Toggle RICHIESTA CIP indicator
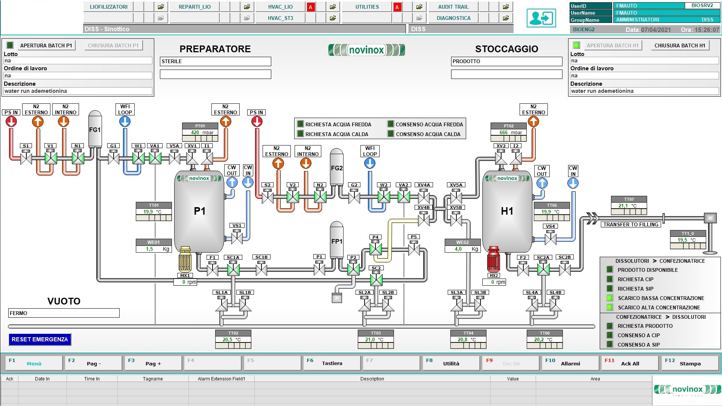The height and width of the screenshot is (406, 722). pyautogui.click(x=610, y=279)
